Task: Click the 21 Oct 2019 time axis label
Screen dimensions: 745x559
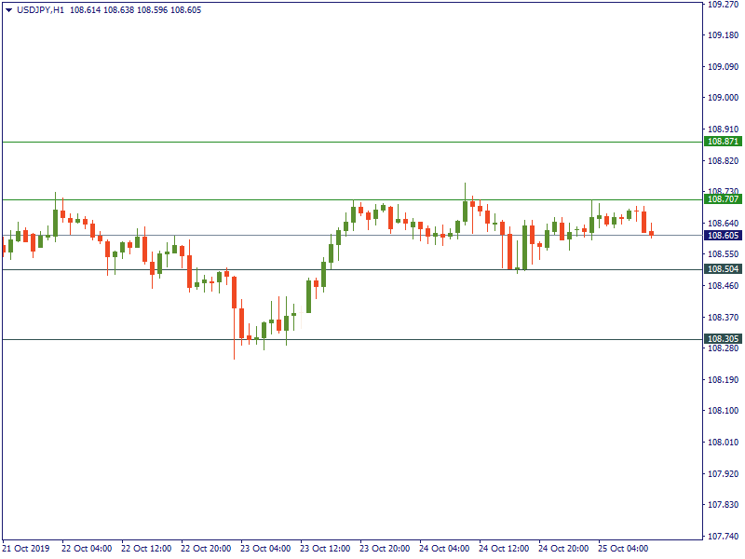Action: click(x=26, y=548)
